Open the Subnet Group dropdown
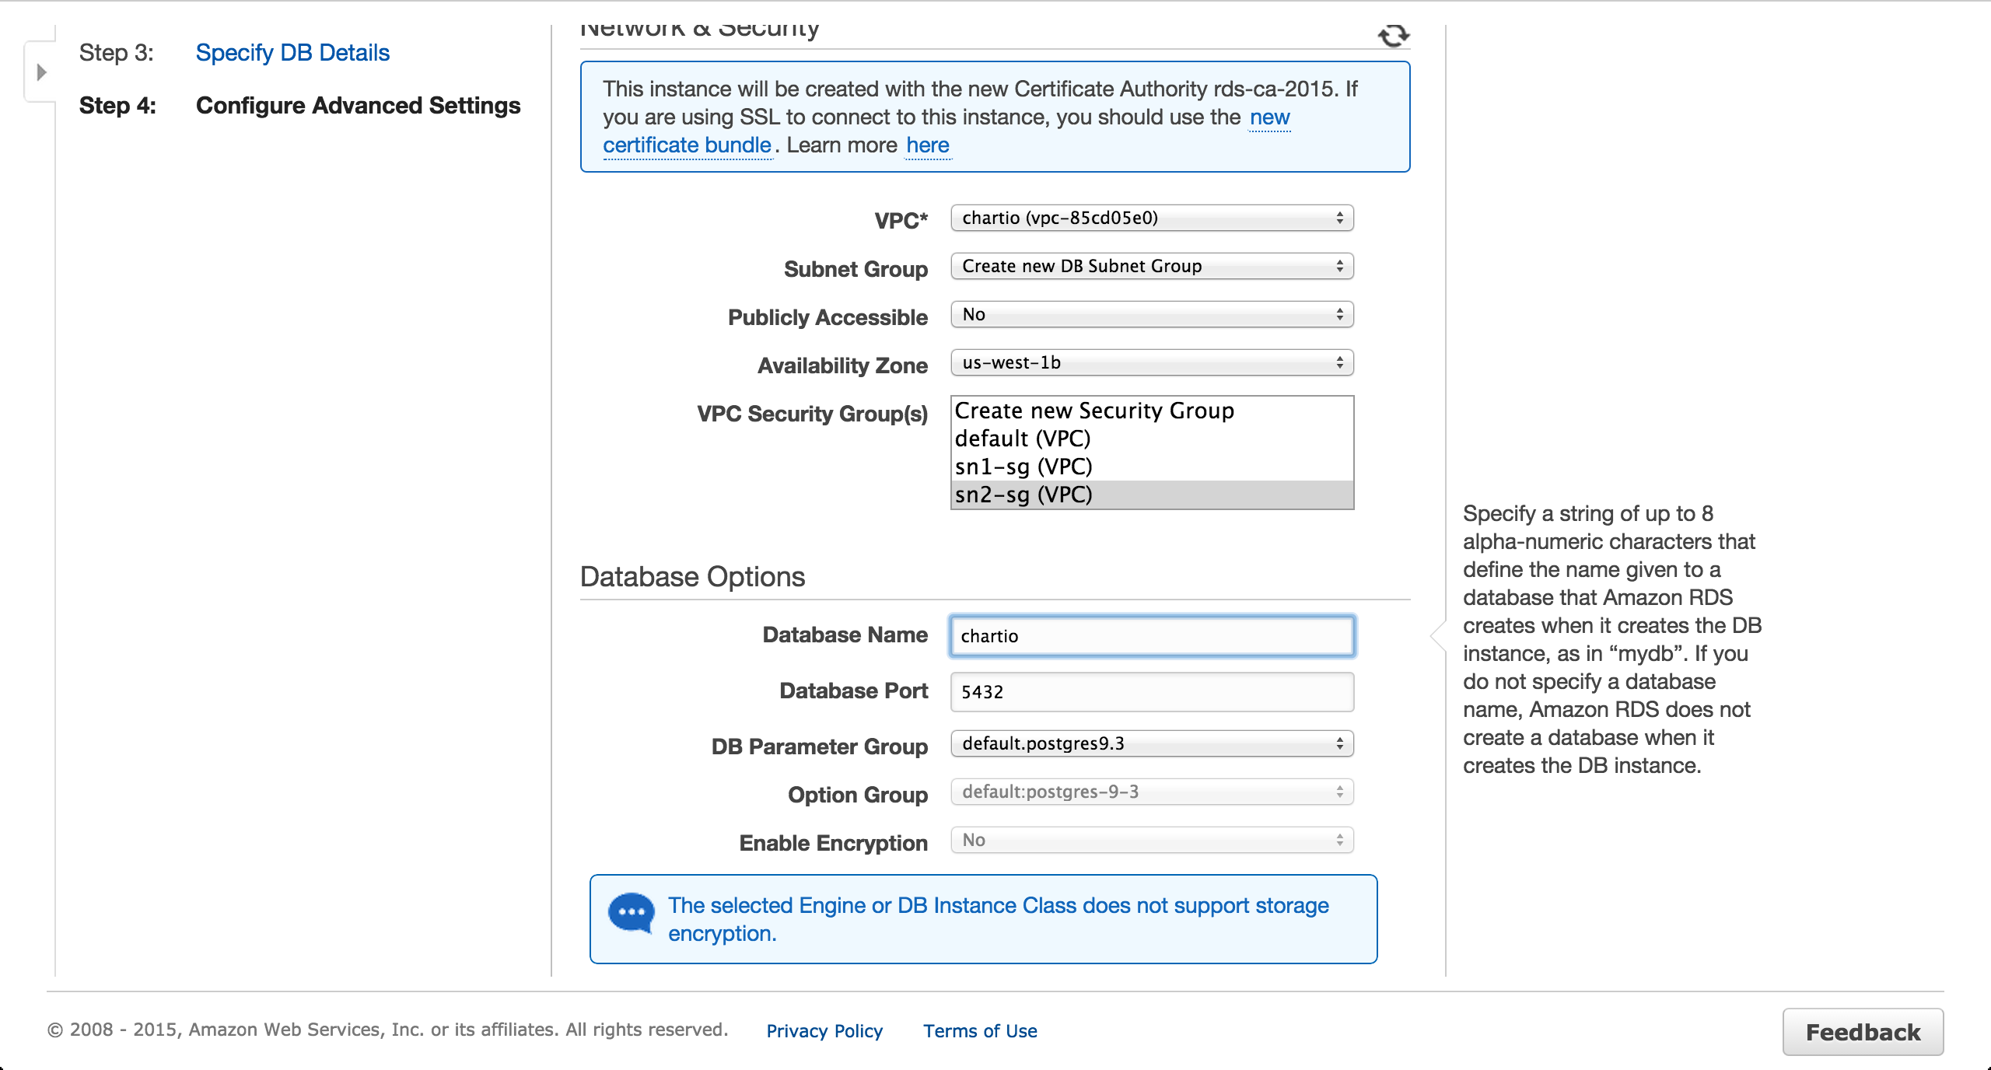This screenshot has width=1991, height=1070. (1151, 266)
